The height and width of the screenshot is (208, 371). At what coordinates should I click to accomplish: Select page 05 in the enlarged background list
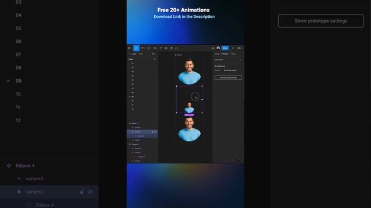19,28
